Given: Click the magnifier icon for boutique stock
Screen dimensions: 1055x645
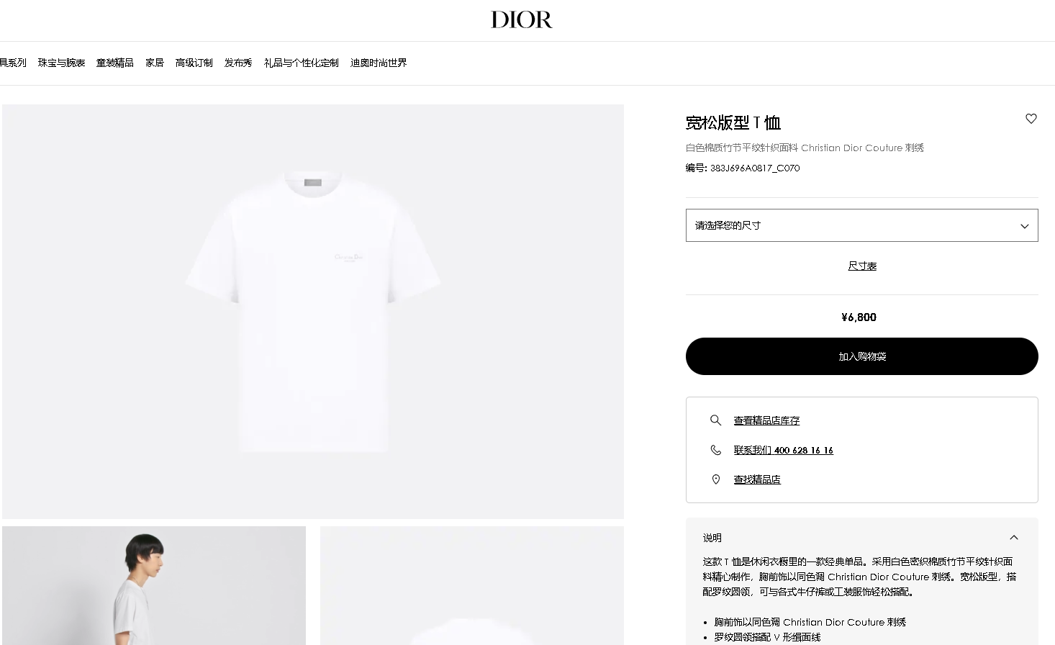Looking at the screenshot, I should [715, 420].
